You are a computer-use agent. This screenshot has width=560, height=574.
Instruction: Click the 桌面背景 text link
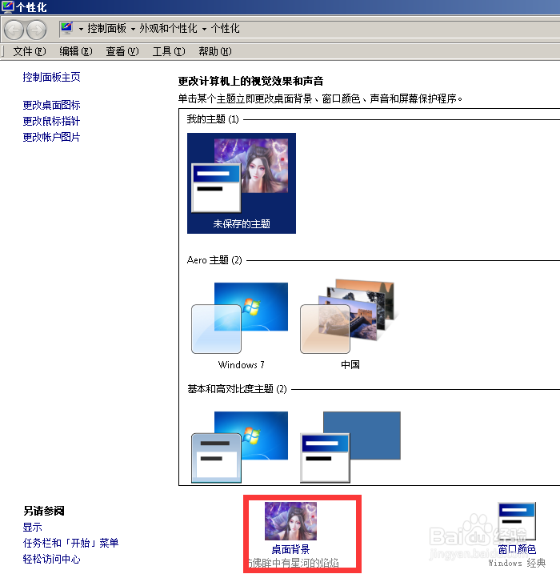point(290,549)
